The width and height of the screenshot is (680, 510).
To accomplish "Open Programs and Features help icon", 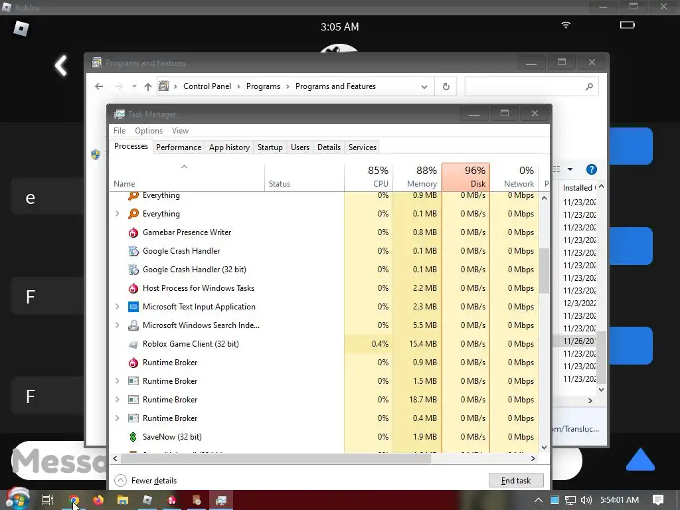I will [x=591, y=169].
